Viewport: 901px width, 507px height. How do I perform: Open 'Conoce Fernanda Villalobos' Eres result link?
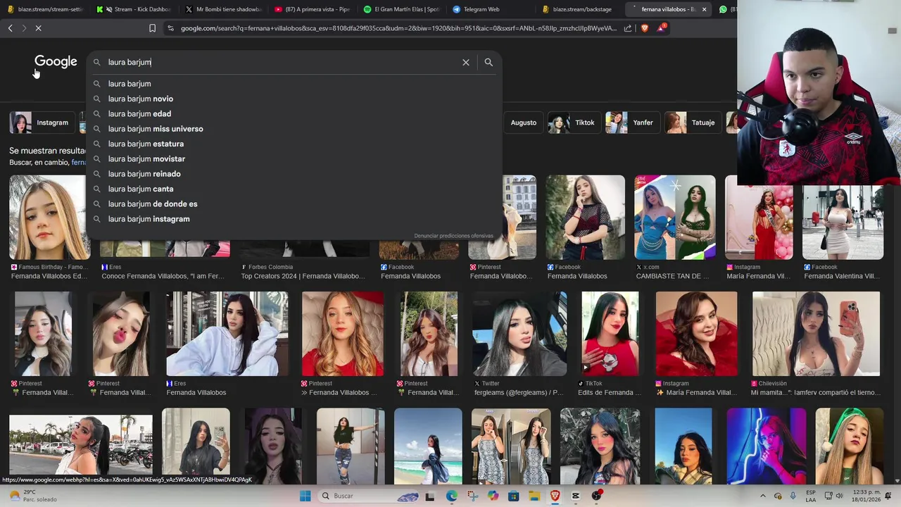163,276
